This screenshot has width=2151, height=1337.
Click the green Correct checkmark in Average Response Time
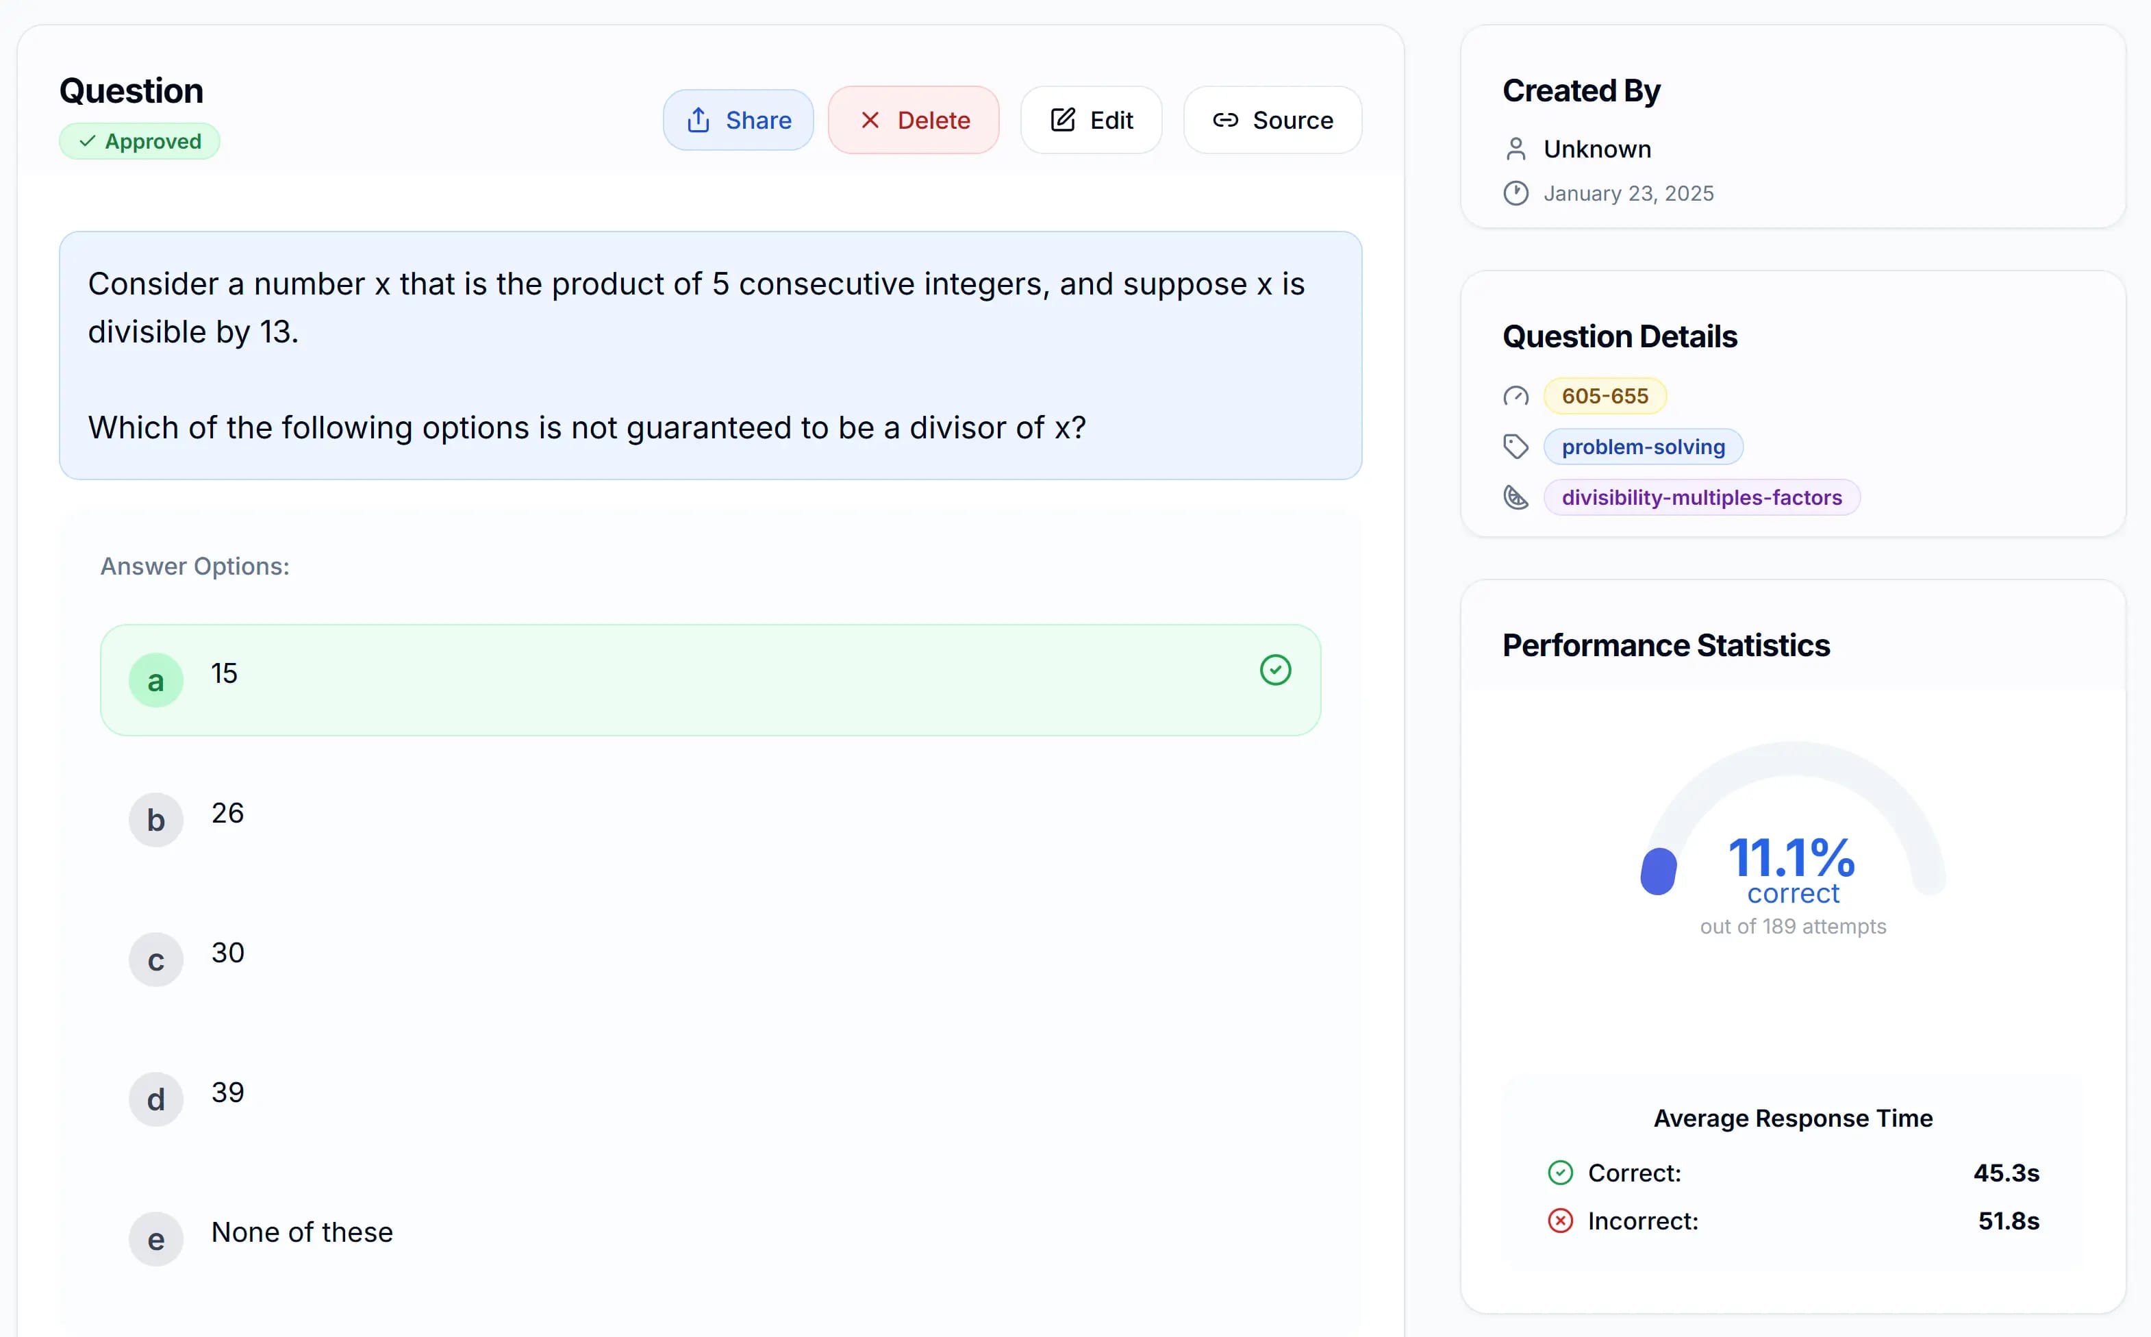tap(1561, 1173)
